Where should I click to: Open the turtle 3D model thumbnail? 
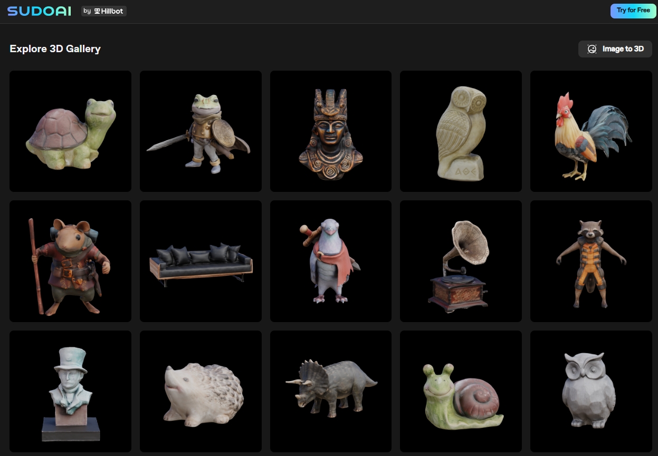tap(70, 131)
